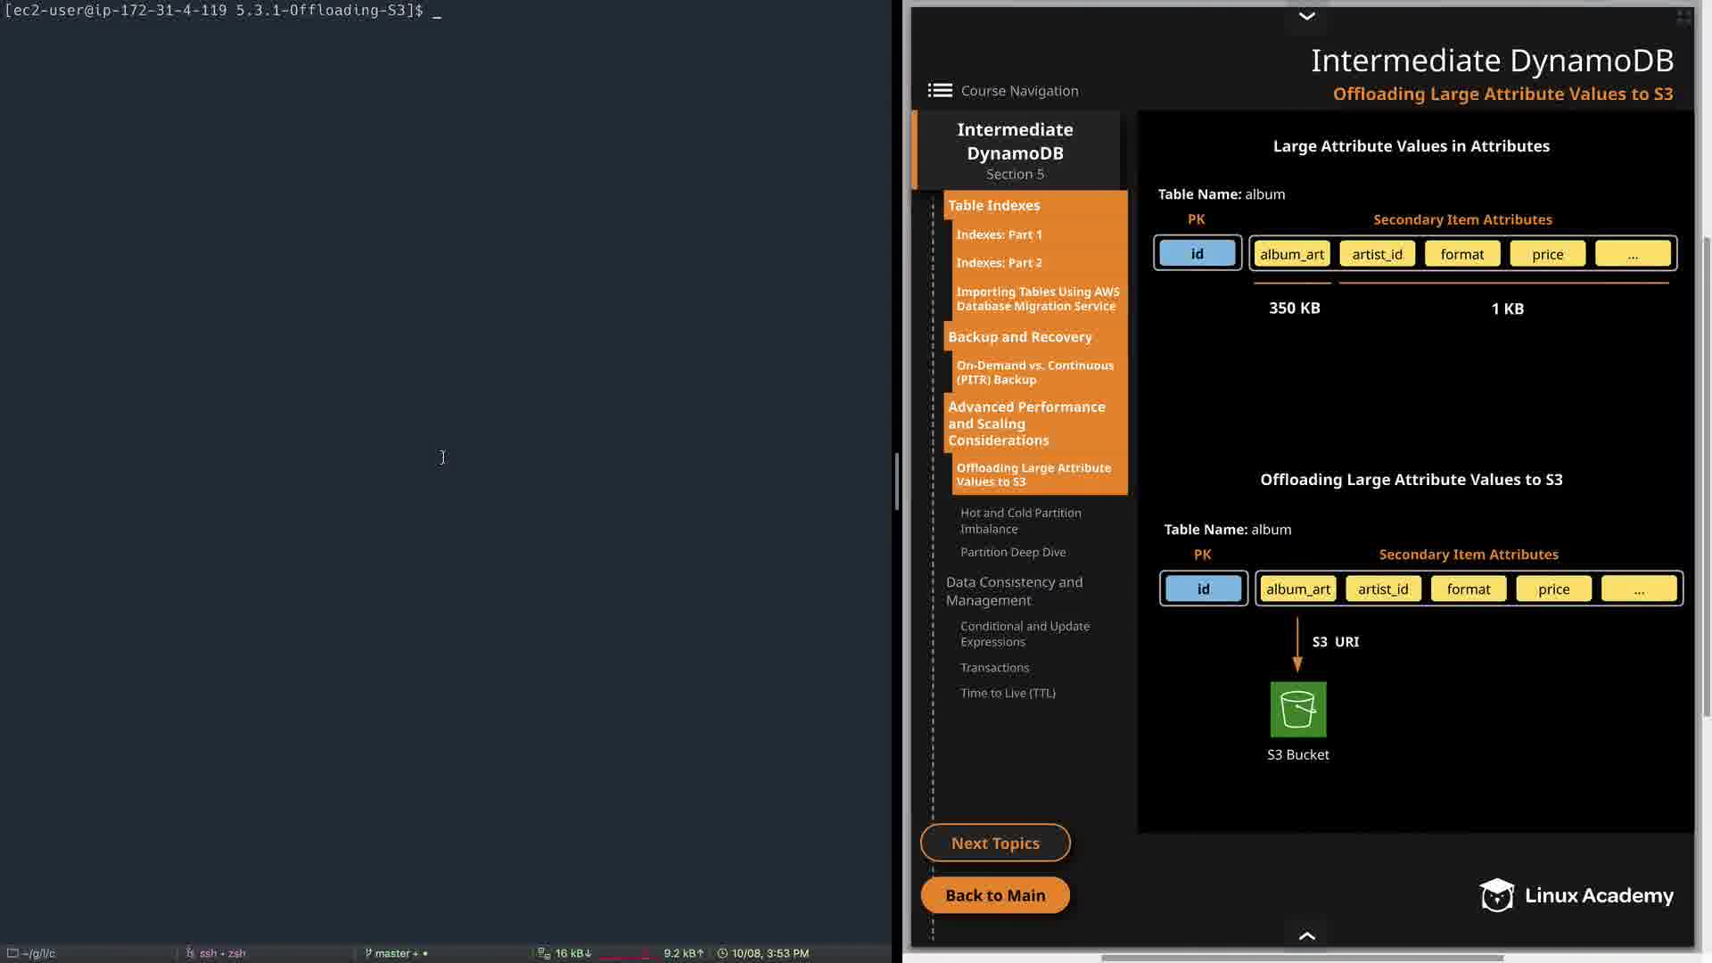Select Time to Live (TTL) topic

(1008, 693)
